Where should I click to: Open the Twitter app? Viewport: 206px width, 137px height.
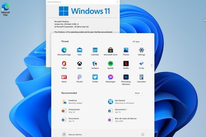tap(95, 79)
